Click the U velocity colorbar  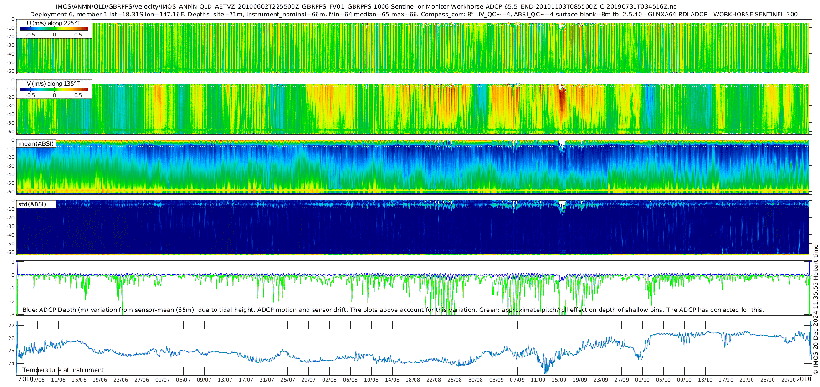(x=54, y=29)
